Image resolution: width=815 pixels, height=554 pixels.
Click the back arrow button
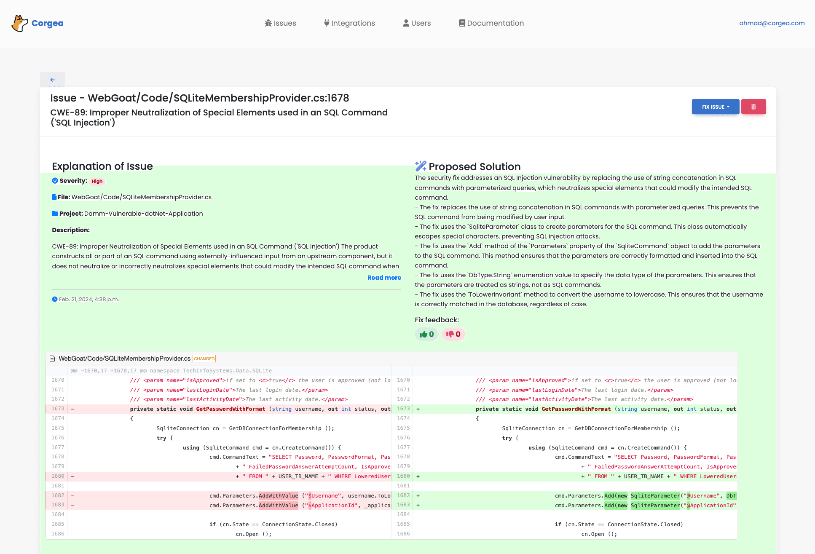click(52, 80)
